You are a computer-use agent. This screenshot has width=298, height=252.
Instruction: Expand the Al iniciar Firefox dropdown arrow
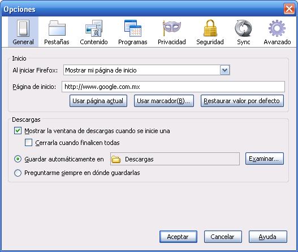[225, 70]
